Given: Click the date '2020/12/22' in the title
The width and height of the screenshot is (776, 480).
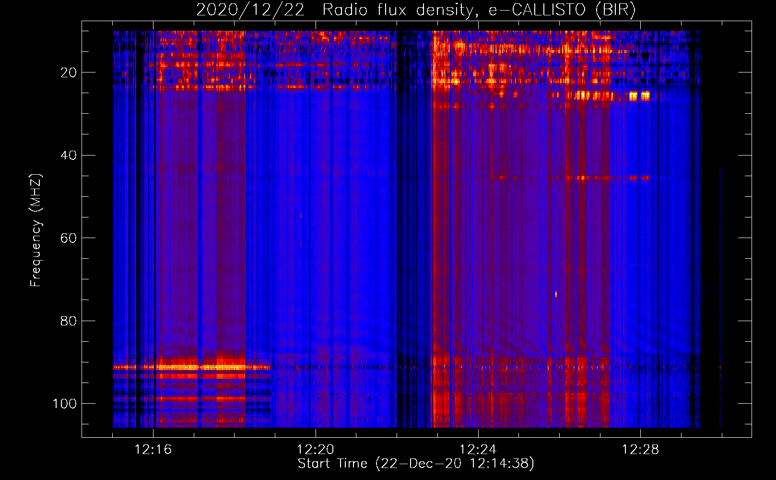Looking at the screenshot, I should pos(250,10).
